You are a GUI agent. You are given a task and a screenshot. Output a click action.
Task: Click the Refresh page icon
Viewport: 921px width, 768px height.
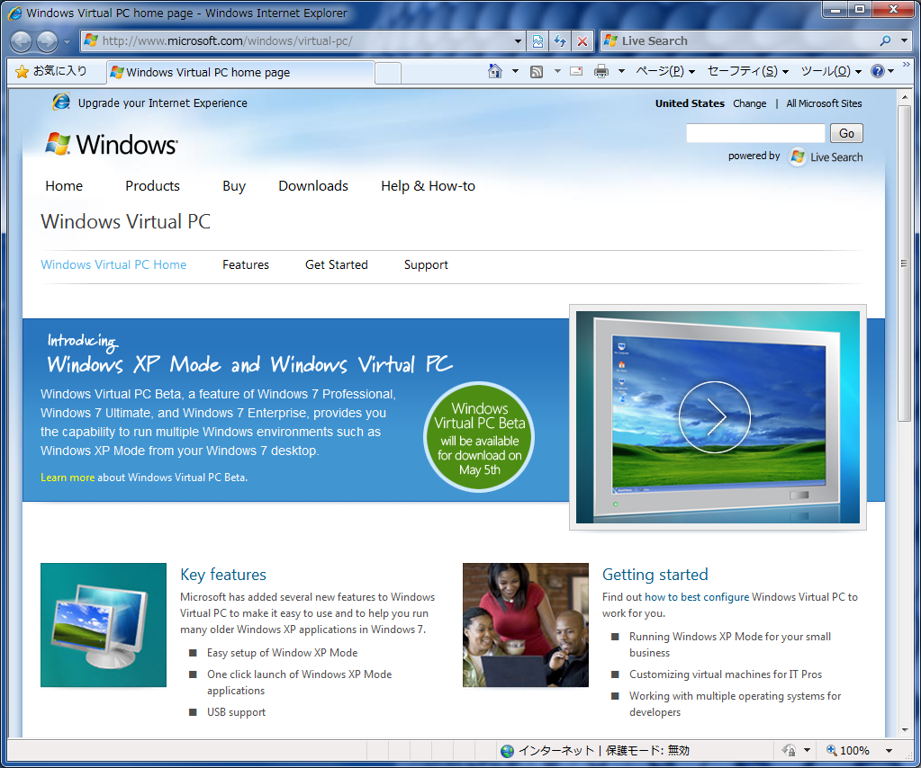pos(560,41)
